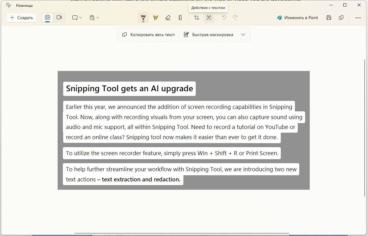
Task: Open the delay timer dropdown
Action: click(94, 18)
